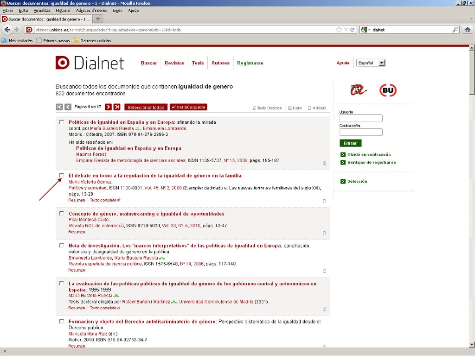Viewport: 475px width, 356px height.
Task: Open the Eines menu
Action: (x=117, y=10)
